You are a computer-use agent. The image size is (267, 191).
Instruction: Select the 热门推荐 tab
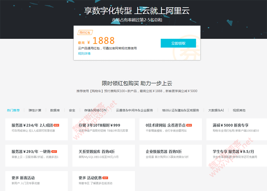point(13,110)
